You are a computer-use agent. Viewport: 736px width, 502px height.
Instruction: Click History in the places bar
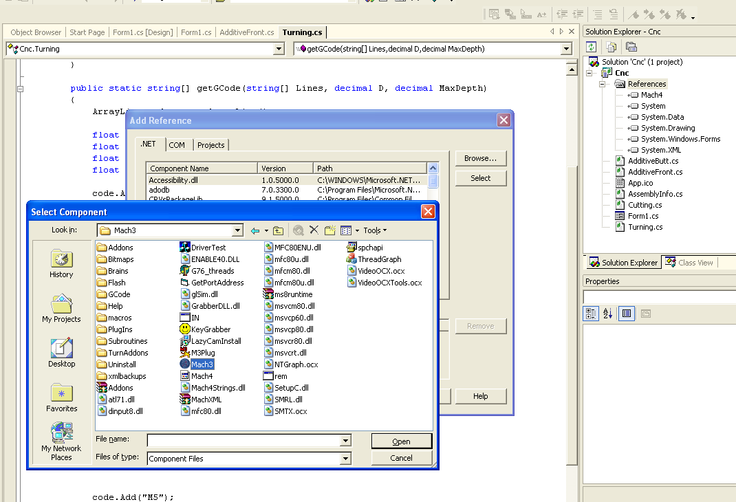coord(61,264)
